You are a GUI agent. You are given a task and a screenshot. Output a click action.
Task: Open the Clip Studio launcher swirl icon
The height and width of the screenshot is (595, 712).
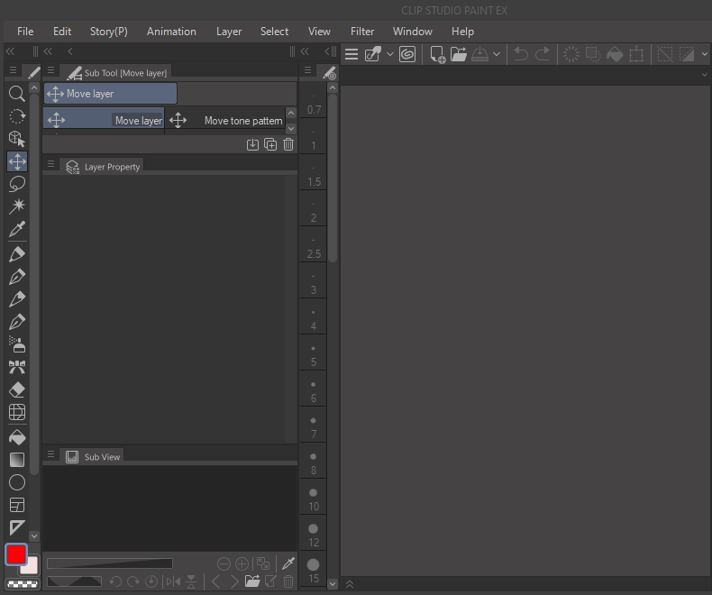(x=407, y=54)
